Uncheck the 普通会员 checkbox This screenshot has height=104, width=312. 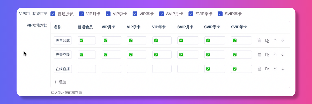(x=53, y=14)
